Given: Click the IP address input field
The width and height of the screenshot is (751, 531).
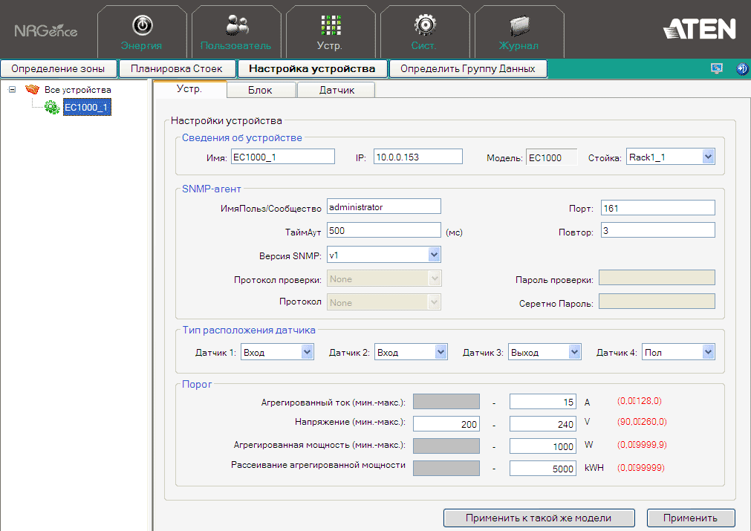Looking at the screenshot, I should [x=417, y=157].
